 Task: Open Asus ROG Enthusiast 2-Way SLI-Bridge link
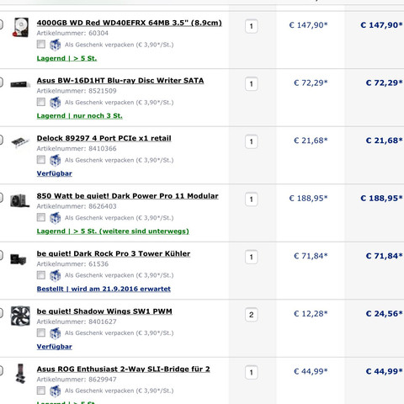(123, 369)
